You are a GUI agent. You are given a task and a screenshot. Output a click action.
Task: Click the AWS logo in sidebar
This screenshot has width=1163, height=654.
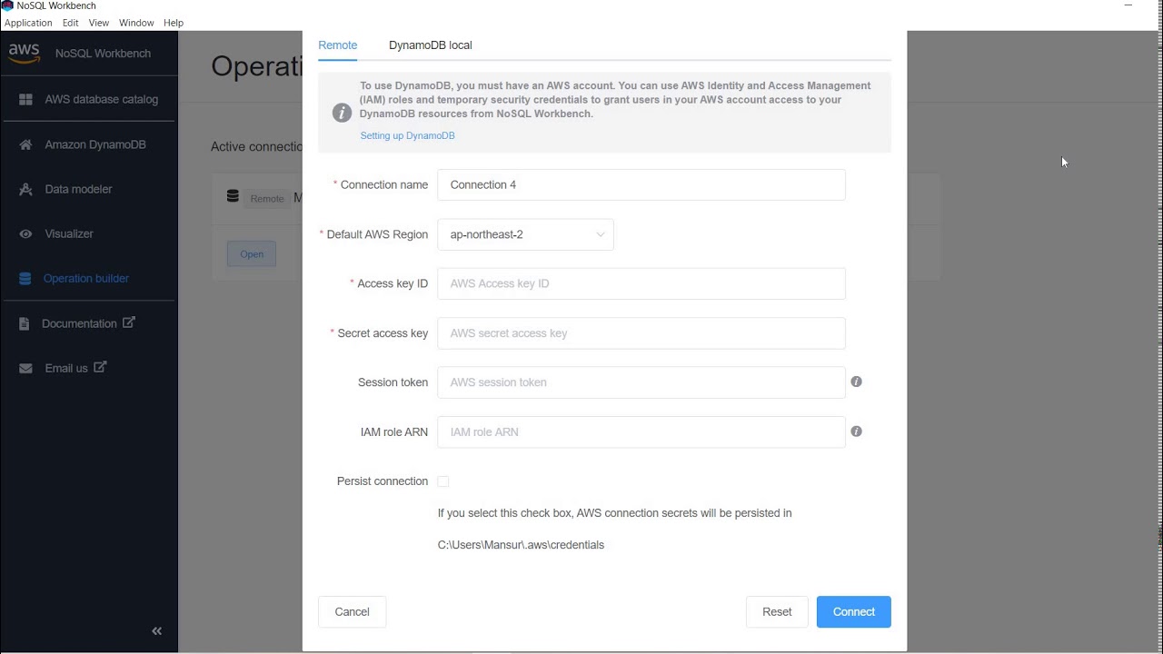point(25,54)
